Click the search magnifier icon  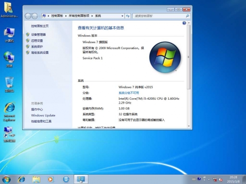[x=187, y=16]
